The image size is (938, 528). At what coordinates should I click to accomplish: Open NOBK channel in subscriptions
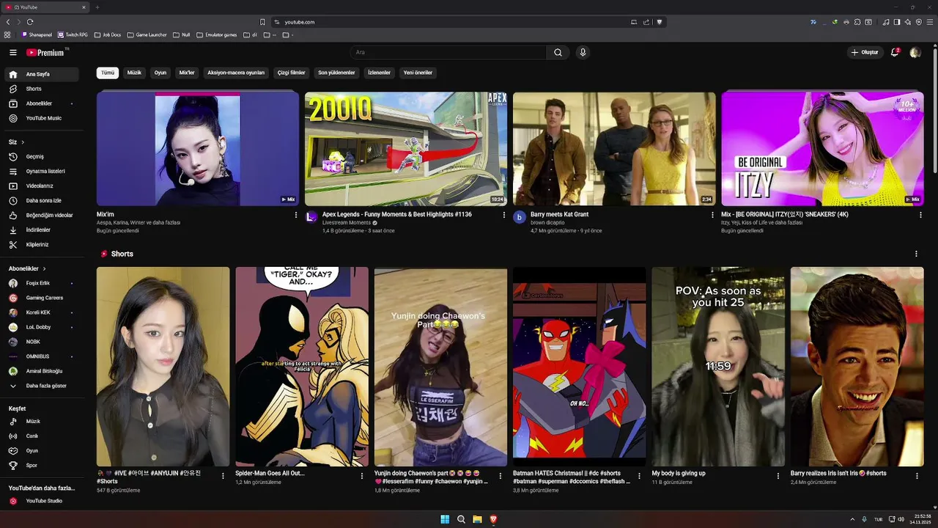coord(42,342)
